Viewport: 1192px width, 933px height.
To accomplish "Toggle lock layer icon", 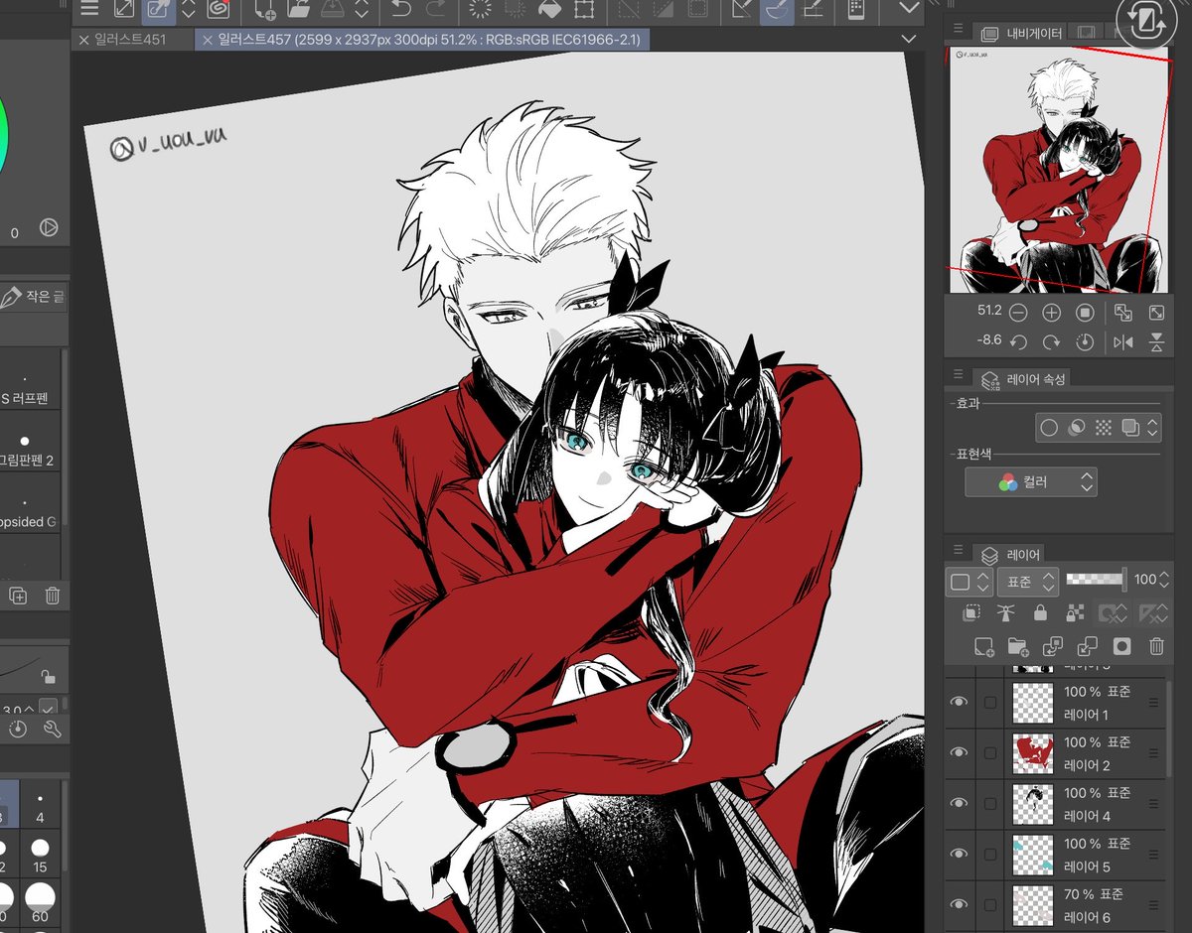I will pyautogui.click(x=1040, y=613).
